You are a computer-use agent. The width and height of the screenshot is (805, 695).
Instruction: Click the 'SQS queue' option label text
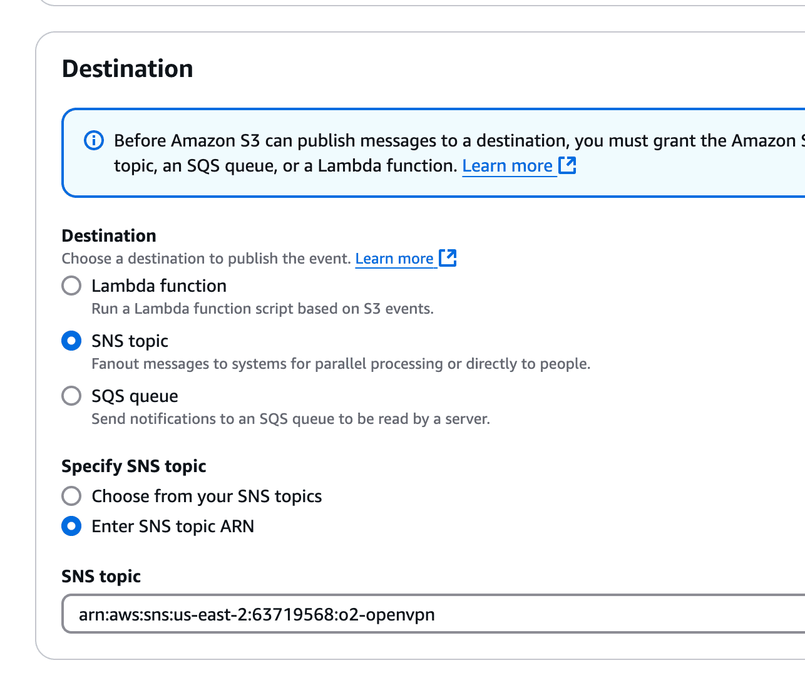[135, 396]
